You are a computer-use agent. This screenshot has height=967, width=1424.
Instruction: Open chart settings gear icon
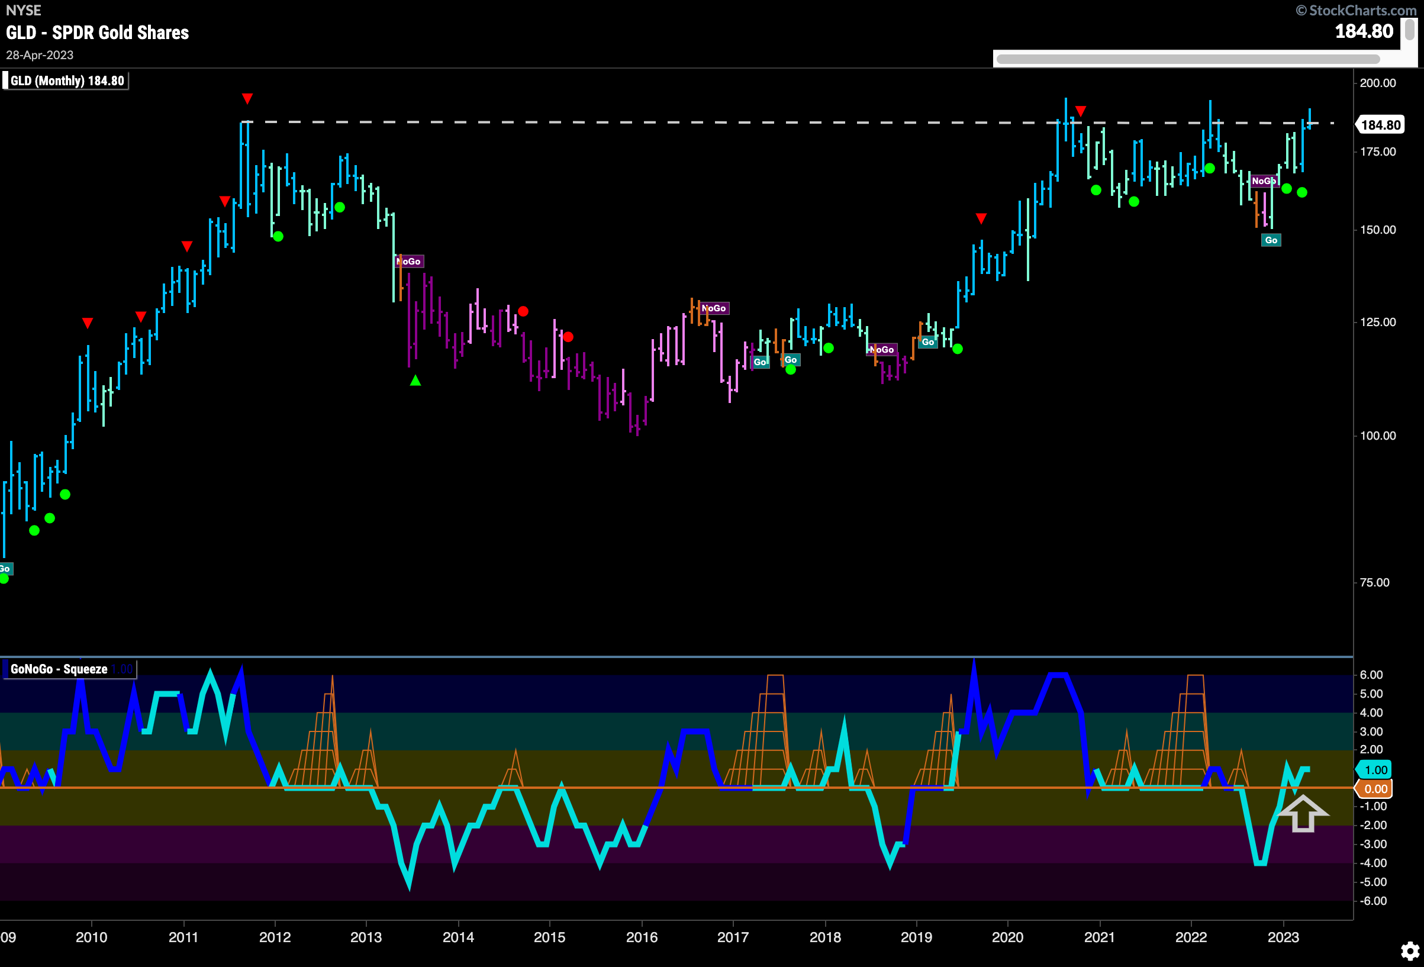coord(1409,951)
